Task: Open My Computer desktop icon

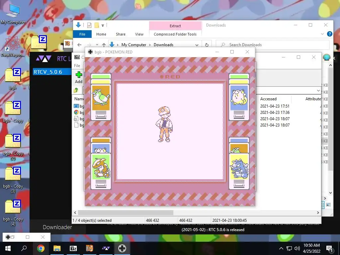Action: (x=13, y=14)
